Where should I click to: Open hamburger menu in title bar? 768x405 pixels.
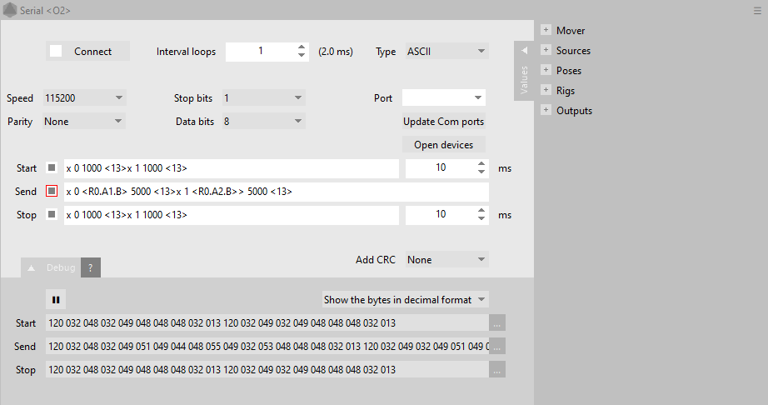click(x=757, y=11)
